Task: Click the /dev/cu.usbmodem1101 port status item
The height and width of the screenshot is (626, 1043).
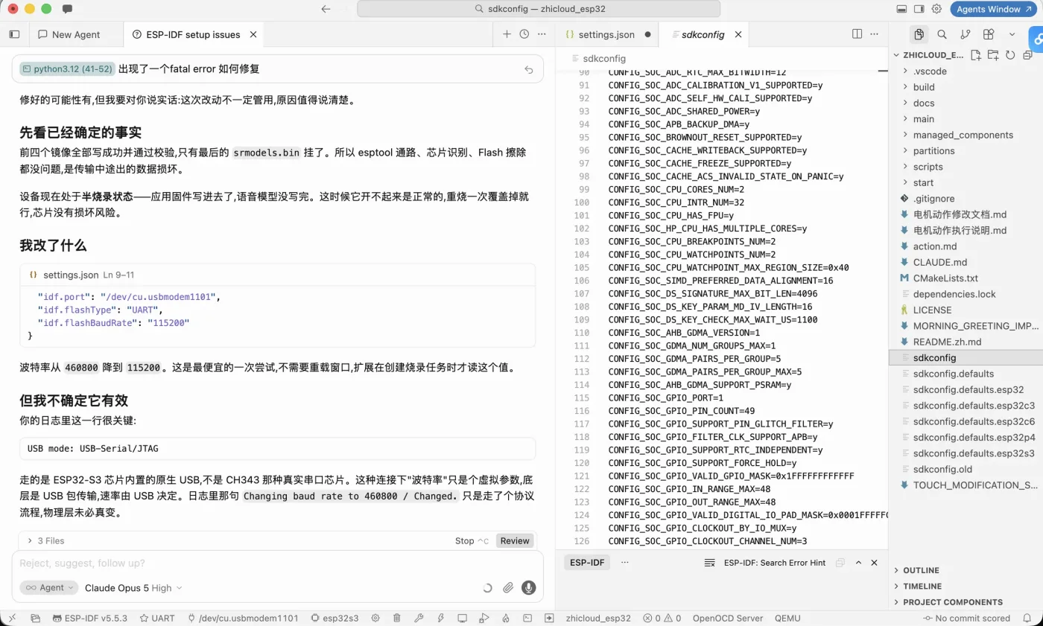Action: (243, 618)
